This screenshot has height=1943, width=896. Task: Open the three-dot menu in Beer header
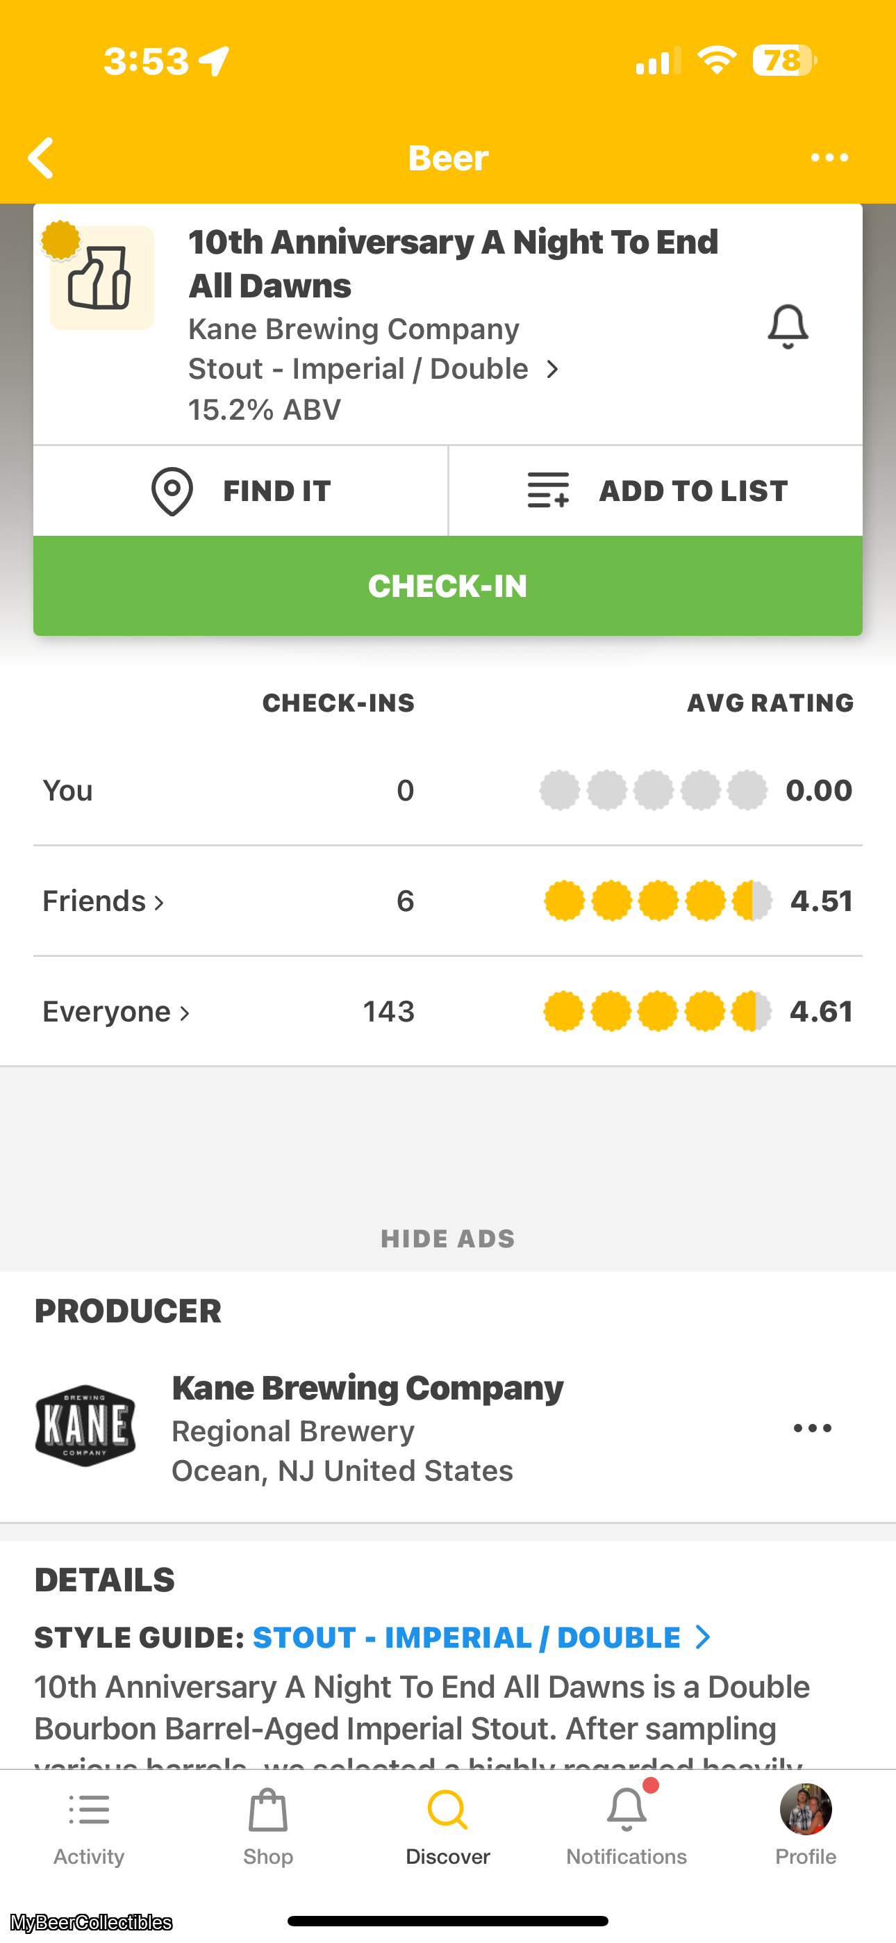[829, 158]
